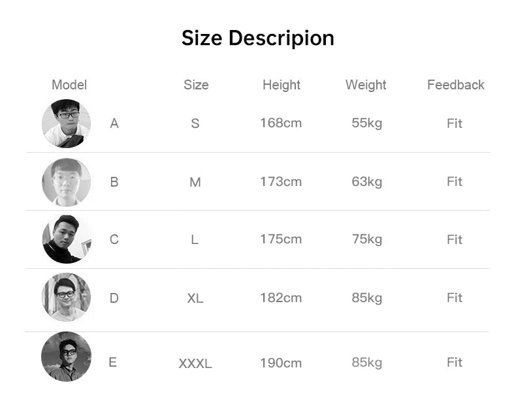Select the 182cm height in row D
516x415 pixels.
click(281, 298)
